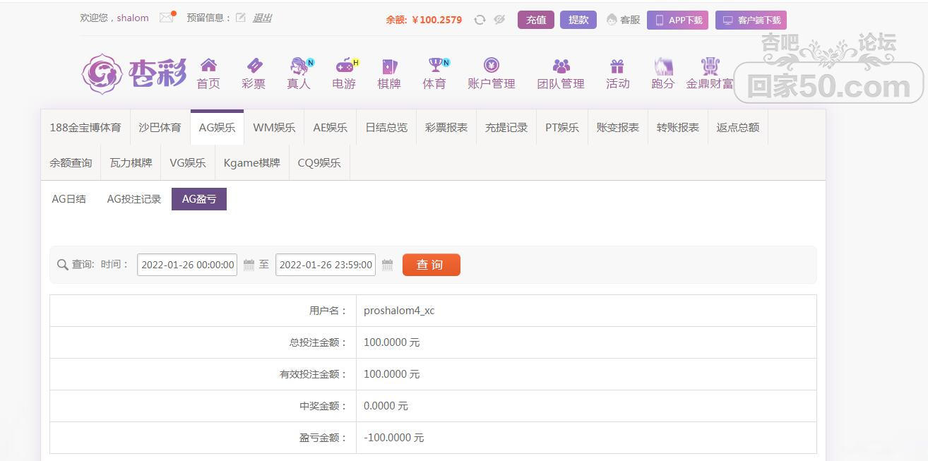Image resolution: width=928 pixels, height=461 pixels.
Task: Open the 余额查询 tab
Action: tap(71, 162)
